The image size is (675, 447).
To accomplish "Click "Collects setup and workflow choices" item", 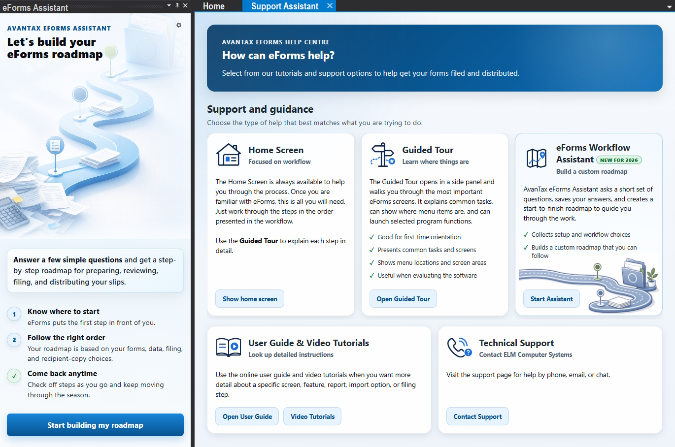I will (581, 235).
